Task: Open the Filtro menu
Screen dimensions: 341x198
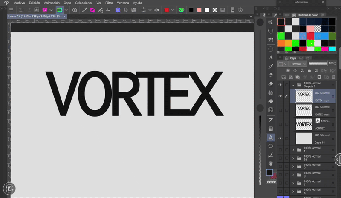Action: [x=109, y=3]
